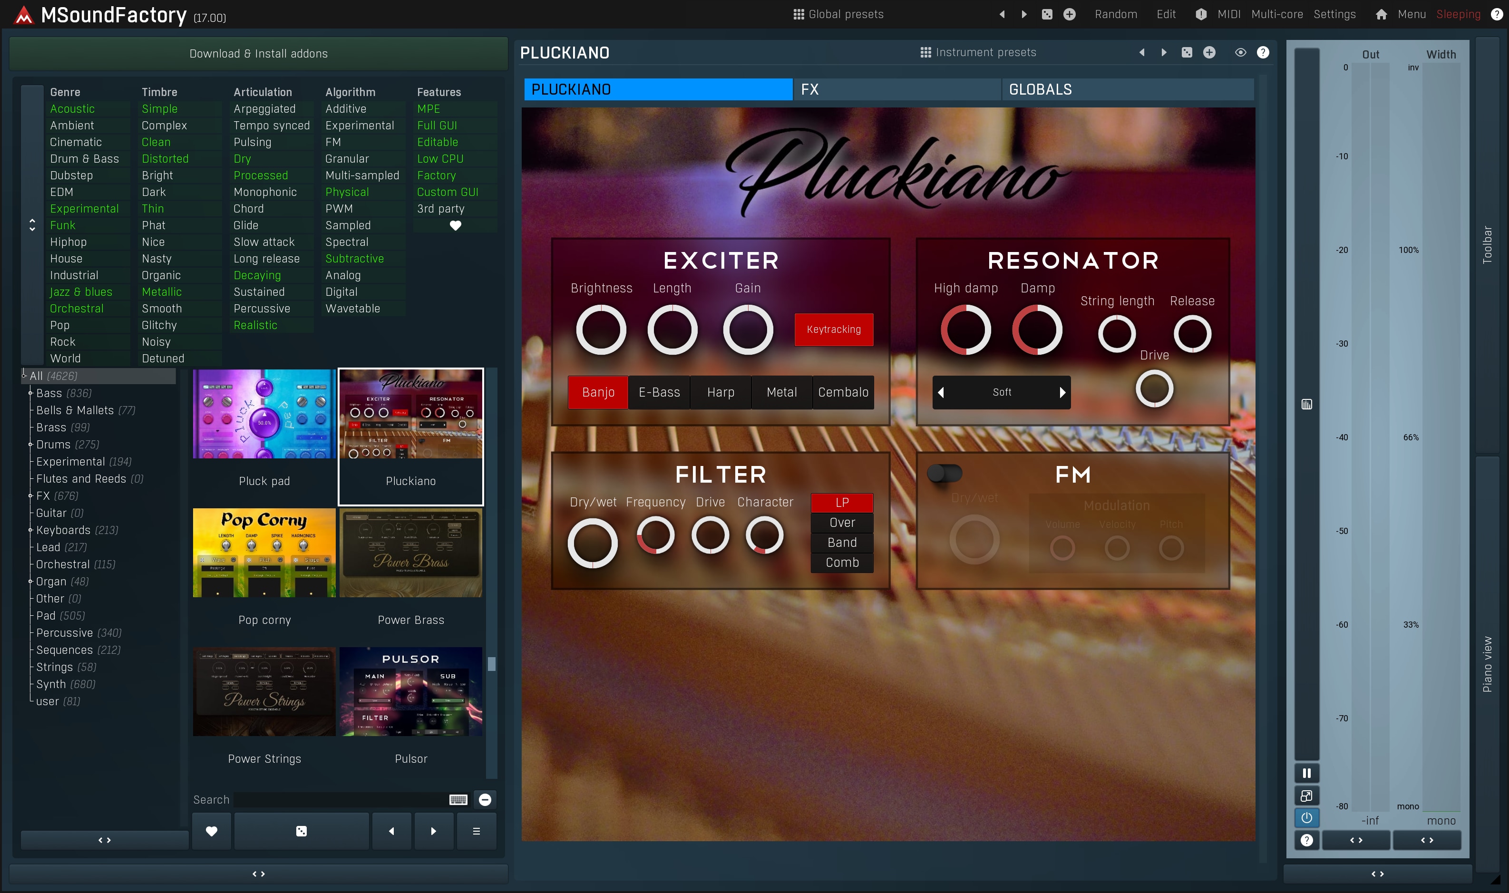Click the random dice icon in top toolbar
This screenshot has width=1509, height=893.
point(1047,14)
